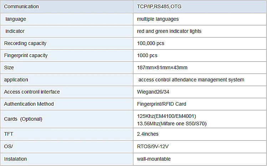Select red and green indicator lights text
This screenshot has width=267, height=166.
(x=169, y=31)
